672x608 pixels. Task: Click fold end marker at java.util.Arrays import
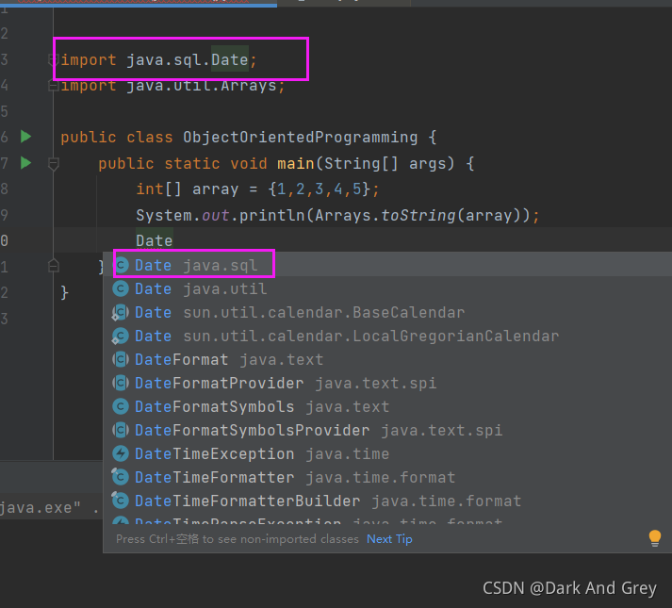click(53, 86)
